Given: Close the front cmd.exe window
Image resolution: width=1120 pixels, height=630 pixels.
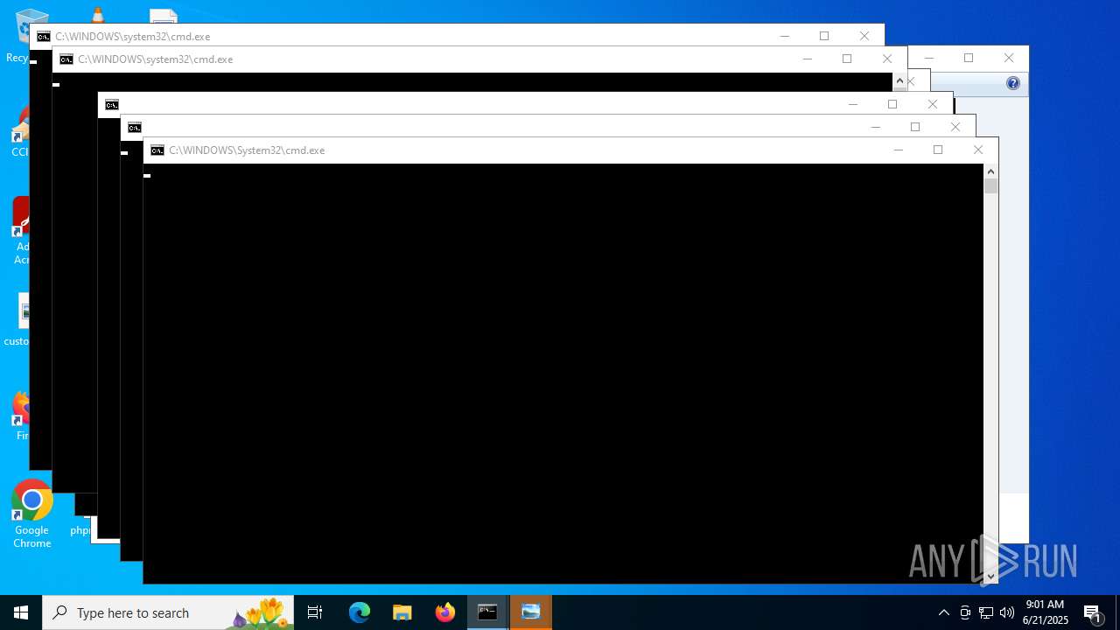Looking at the screenshot, I should [x=978, y=150].
